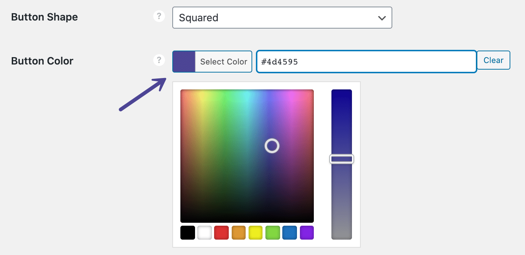The width and height of the screenshot is (525, 255).
Task: Choose Squared from the shape selector
Action: tap(282, 18)
